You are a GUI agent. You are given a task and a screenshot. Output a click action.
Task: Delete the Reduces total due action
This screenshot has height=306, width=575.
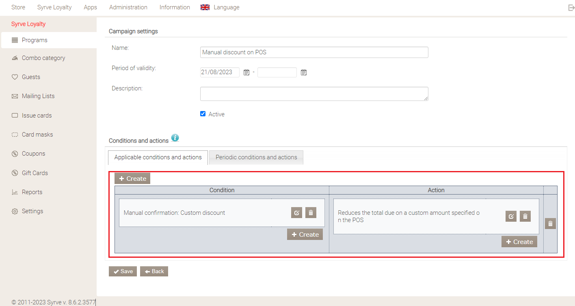pos(525,216)
